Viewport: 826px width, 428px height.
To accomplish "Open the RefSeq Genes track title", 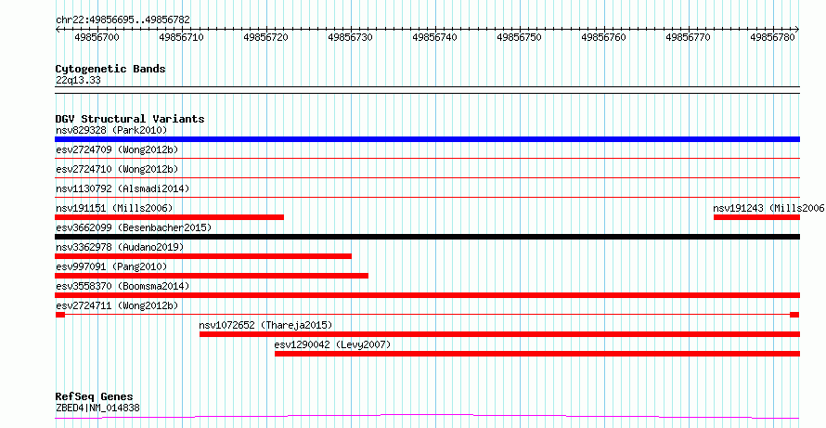I will [95, 396].
